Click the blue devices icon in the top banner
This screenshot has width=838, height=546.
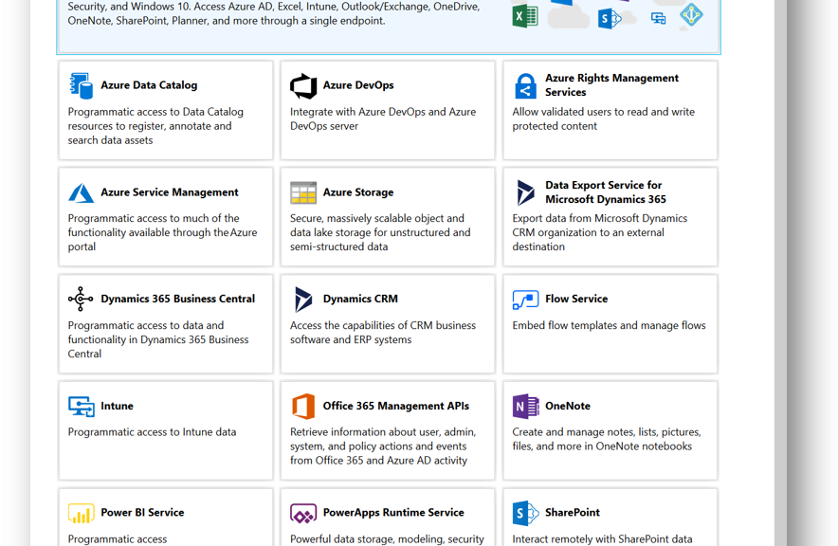point(659,19)
